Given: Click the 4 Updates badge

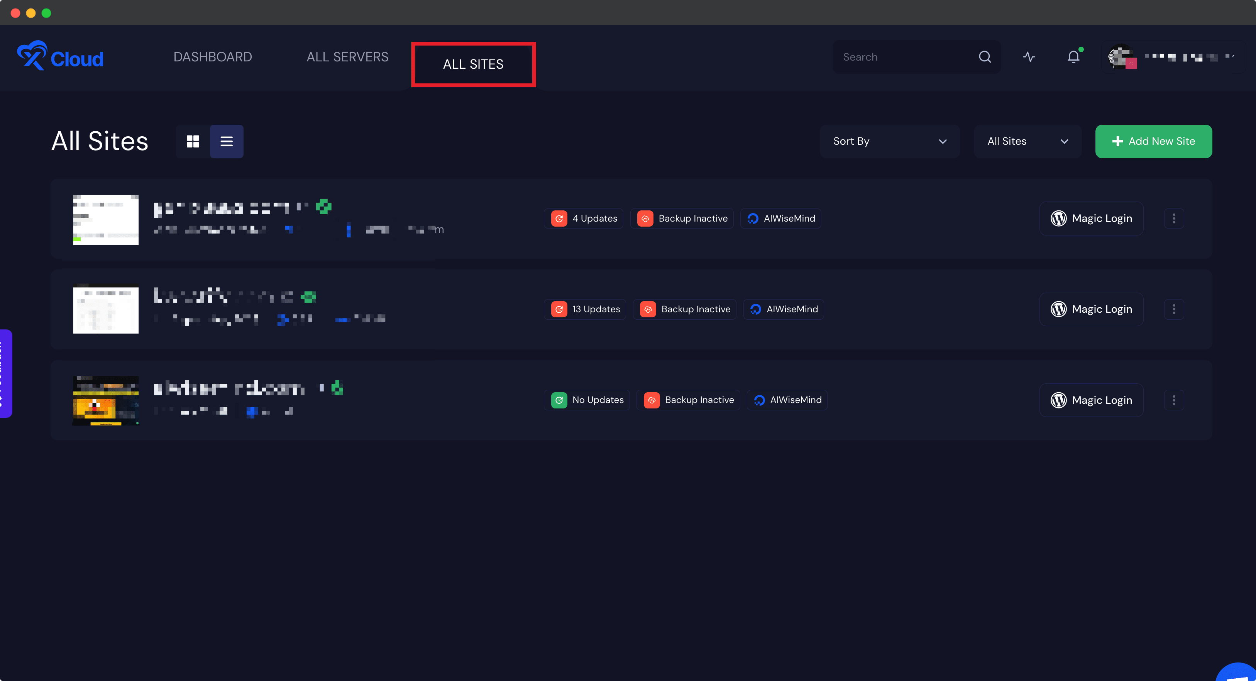Looking at the screenshot, I should pyautogui.click(x=584, y=219).
